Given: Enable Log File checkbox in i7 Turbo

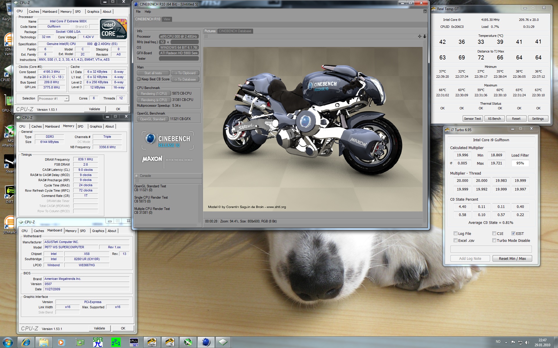Looking at the screenshot, I should coord(455,233).
